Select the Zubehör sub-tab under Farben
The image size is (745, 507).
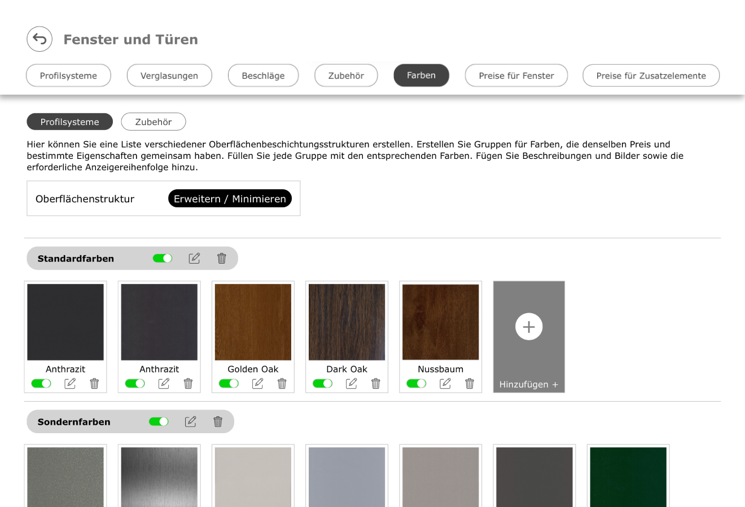tap(154, 122)
